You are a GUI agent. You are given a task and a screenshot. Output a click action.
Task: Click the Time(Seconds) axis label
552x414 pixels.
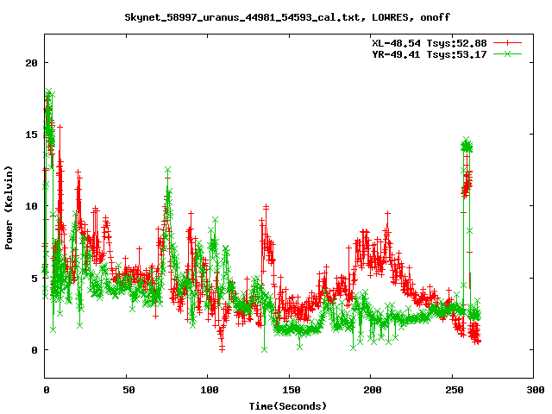coord(288,406)
